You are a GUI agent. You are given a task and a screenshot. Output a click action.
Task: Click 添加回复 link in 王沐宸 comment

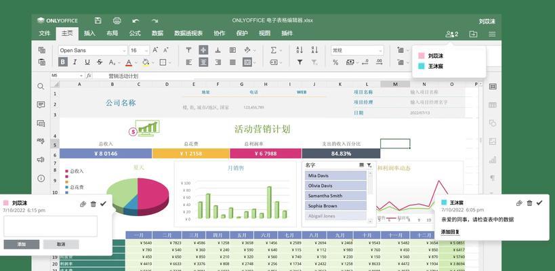coord(450,232)
